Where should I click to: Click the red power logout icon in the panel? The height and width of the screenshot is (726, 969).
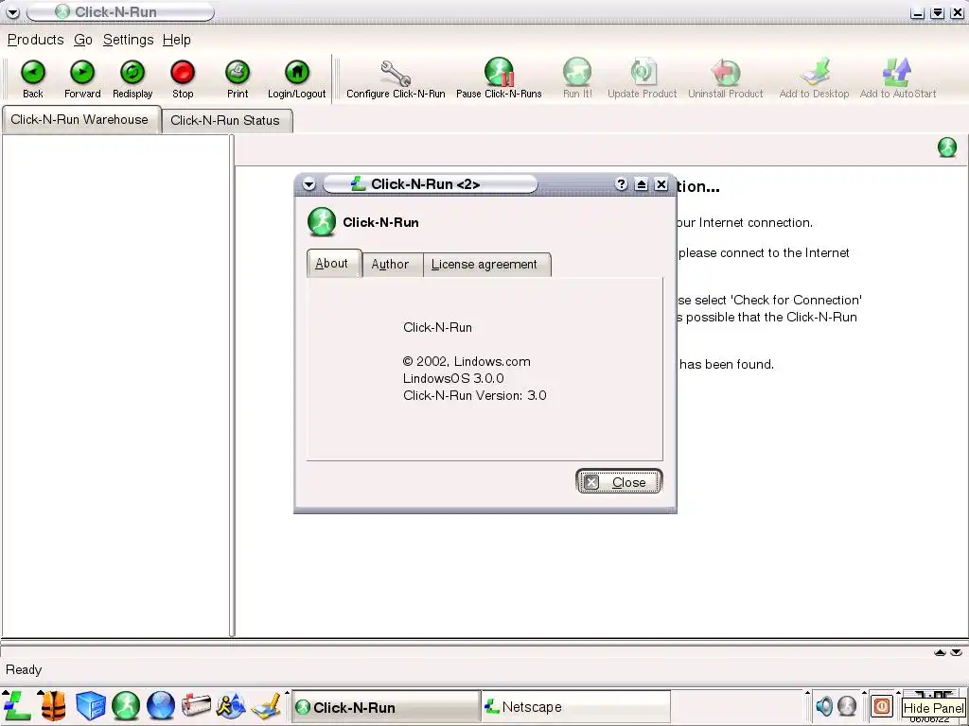[x=882, y=705]
